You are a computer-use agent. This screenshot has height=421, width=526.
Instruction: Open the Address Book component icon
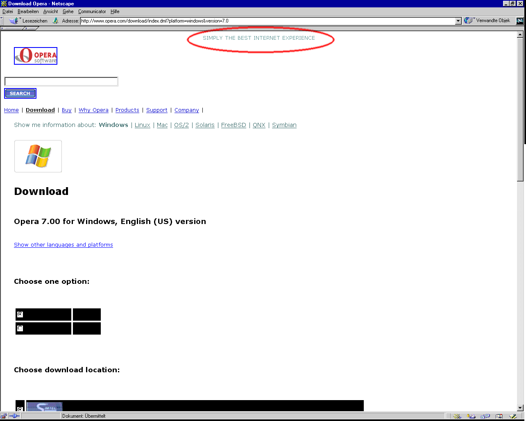(499, 416)
